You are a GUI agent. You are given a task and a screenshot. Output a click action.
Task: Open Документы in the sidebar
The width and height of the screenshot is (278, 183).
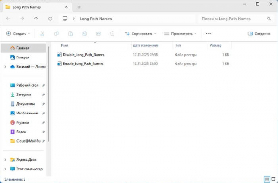24,104
